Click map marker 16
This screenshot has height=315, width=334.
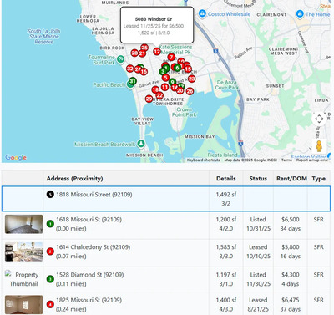click(144, 72)
